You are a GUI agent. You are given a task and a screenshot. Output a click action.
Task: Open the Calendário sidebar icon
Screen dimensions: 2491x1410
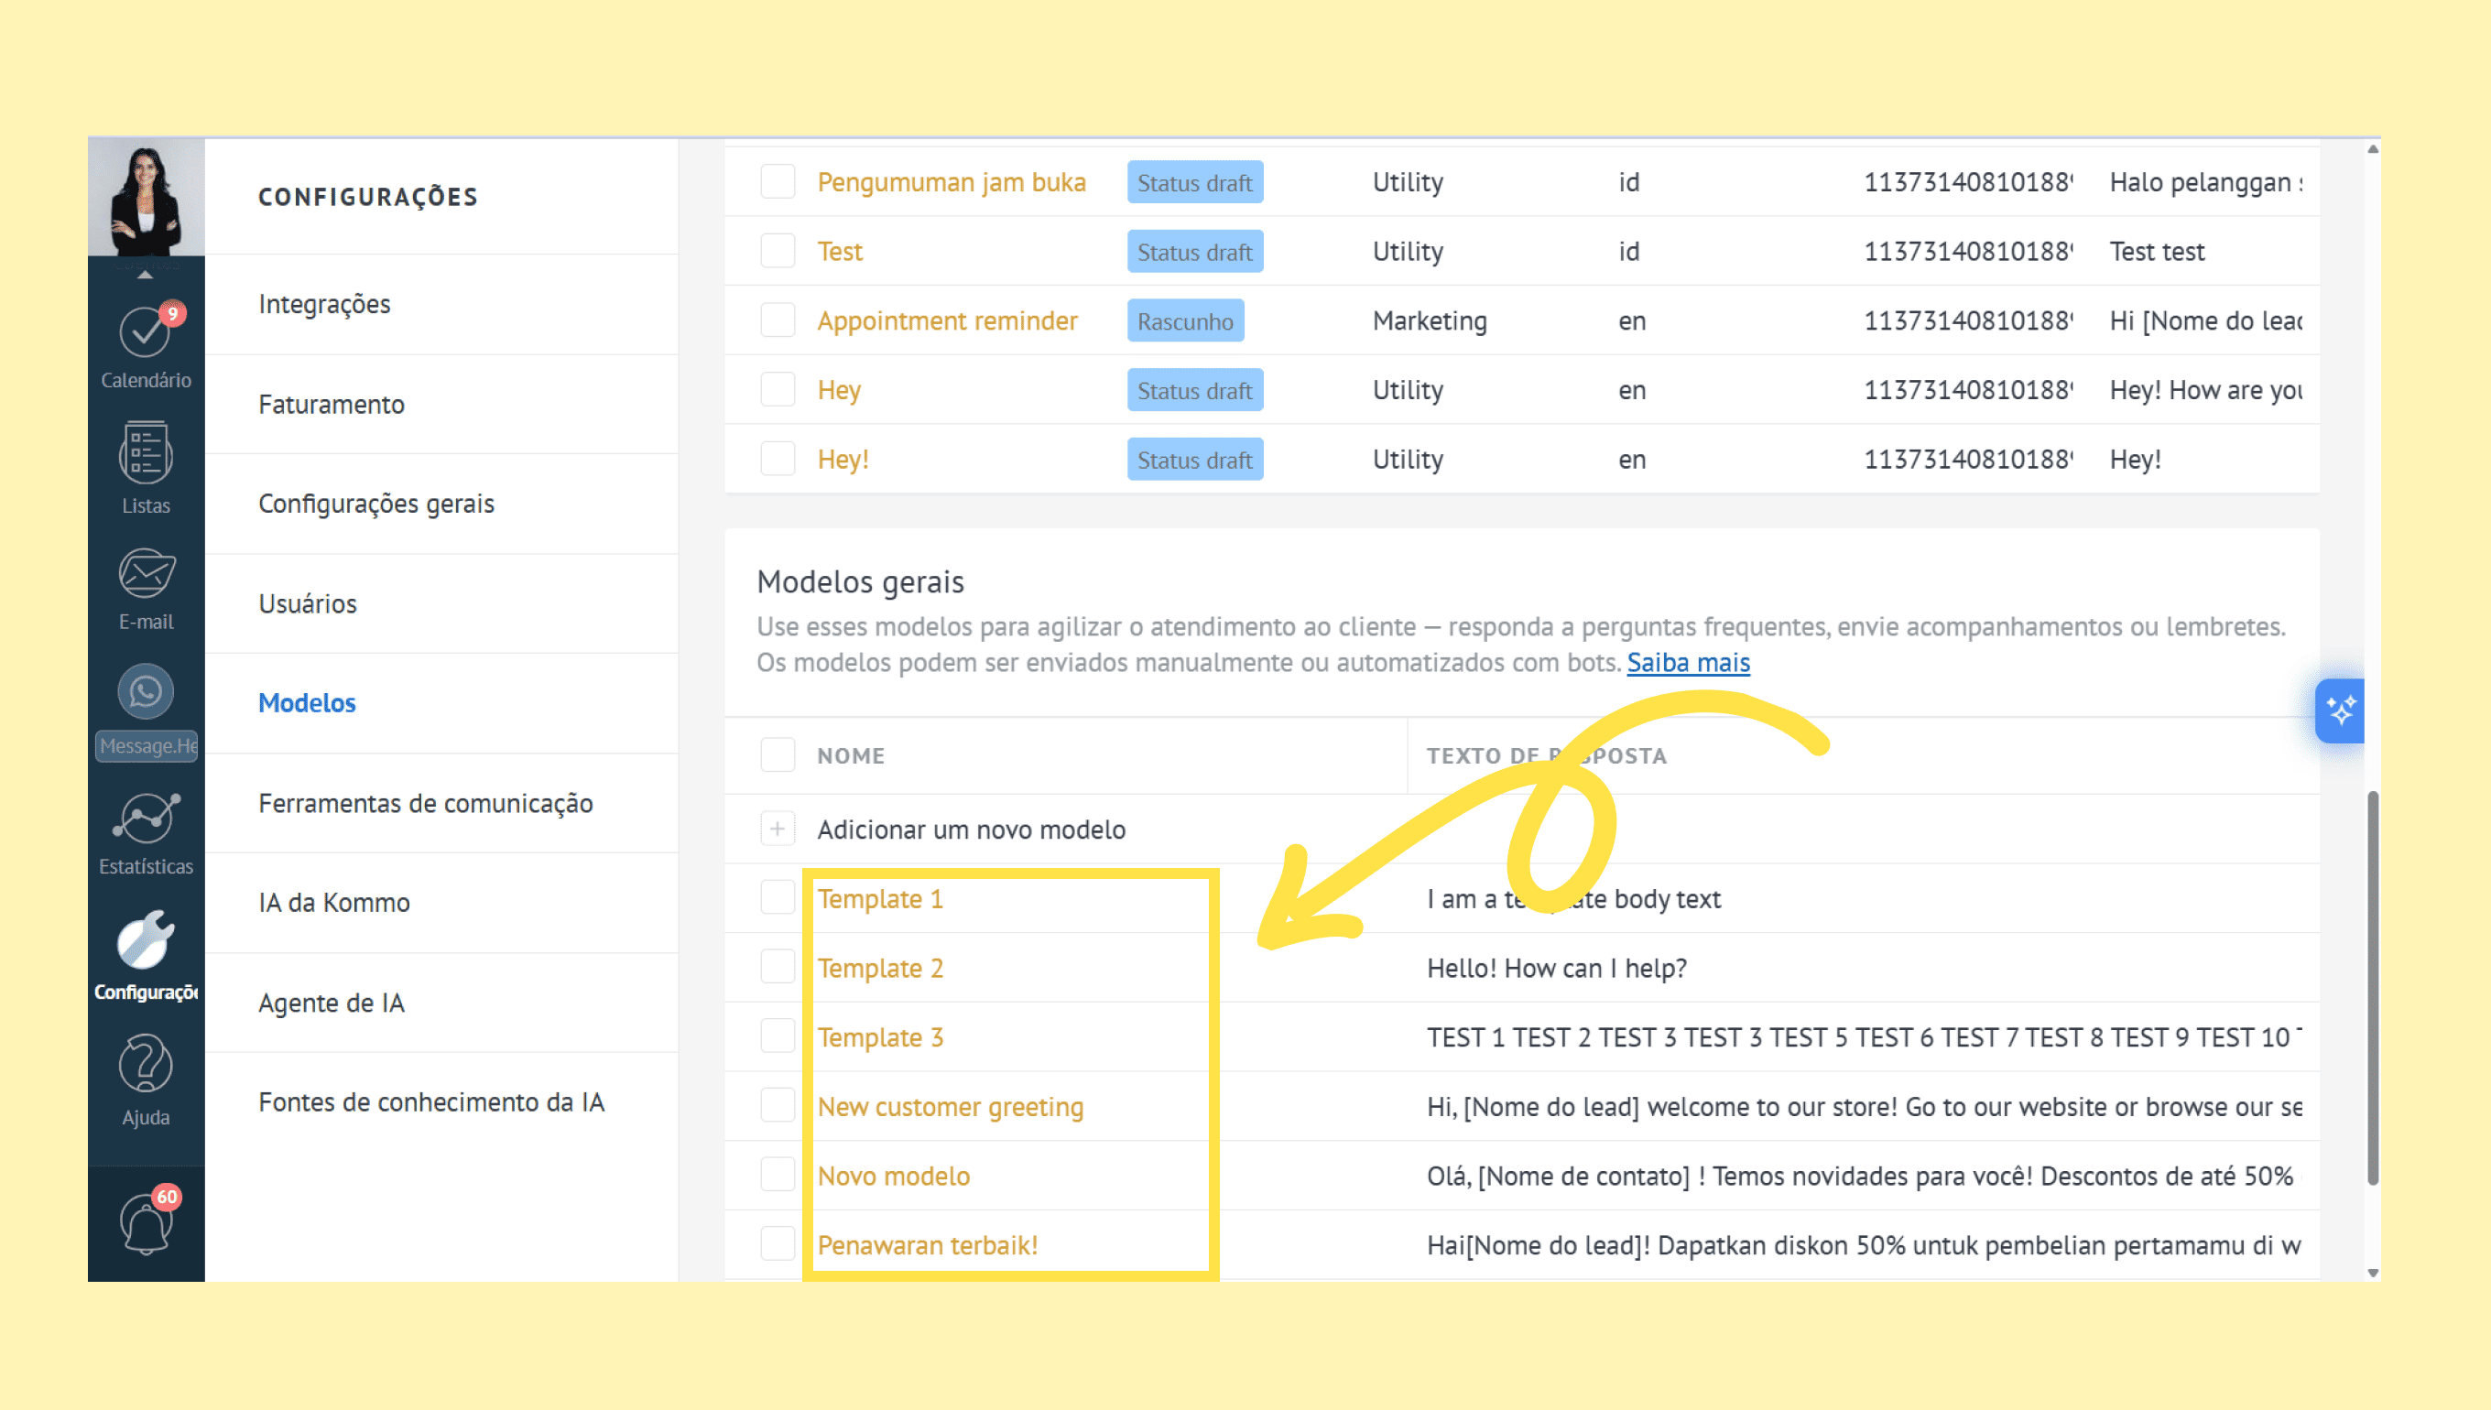point(146,332)
